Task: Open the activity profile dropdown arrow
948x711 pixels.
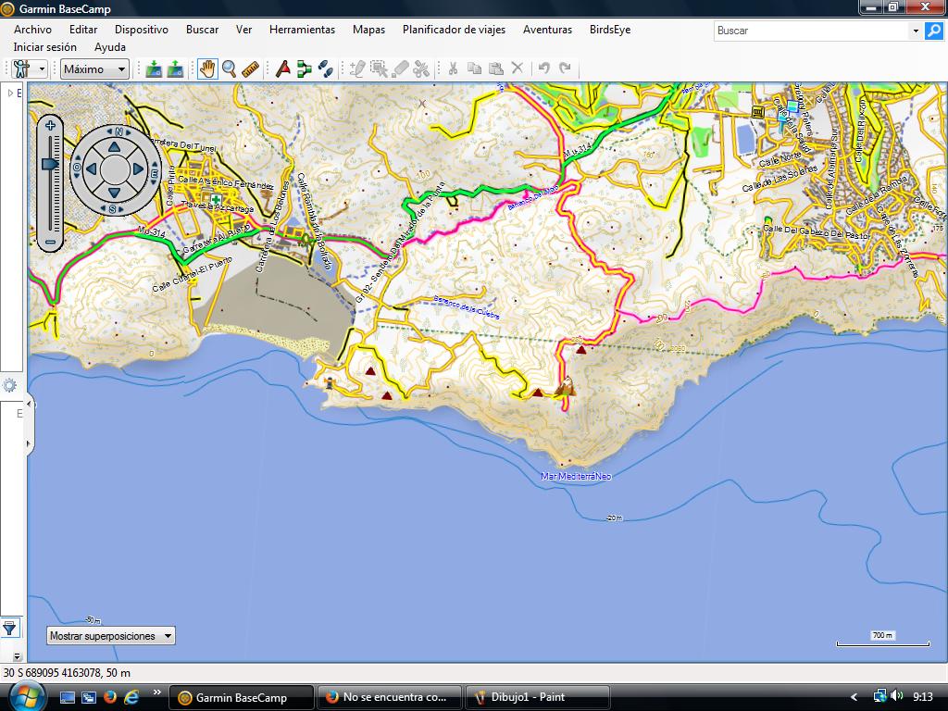Action: point(42,69)
